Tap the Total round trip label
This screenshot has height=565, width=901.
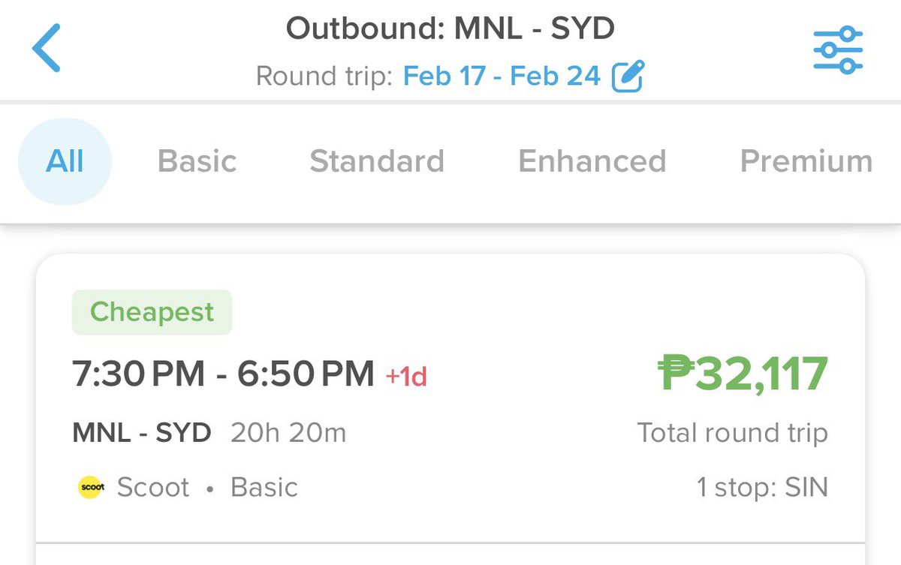733,433
